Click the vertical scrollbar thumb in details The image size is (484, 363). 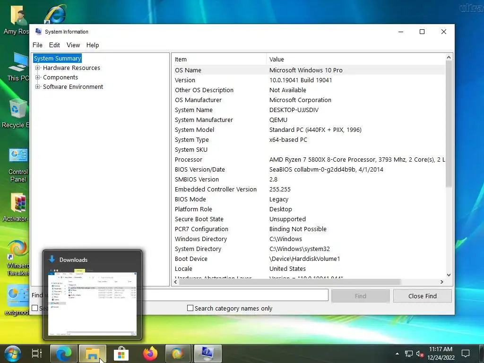(x=449, y=123)
